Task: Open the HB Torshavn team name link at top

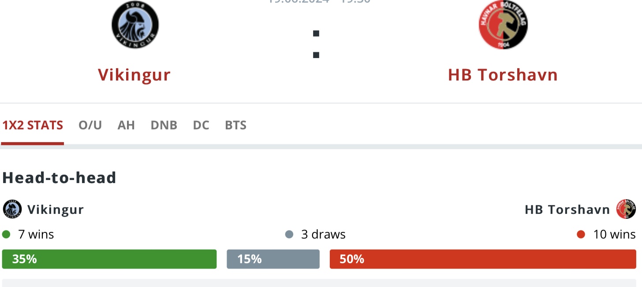Action: pos(503,75)
